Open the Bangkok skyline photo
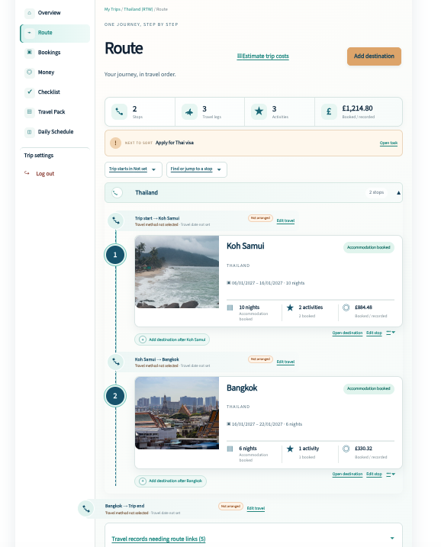The image size is (441, 547). 177,413
